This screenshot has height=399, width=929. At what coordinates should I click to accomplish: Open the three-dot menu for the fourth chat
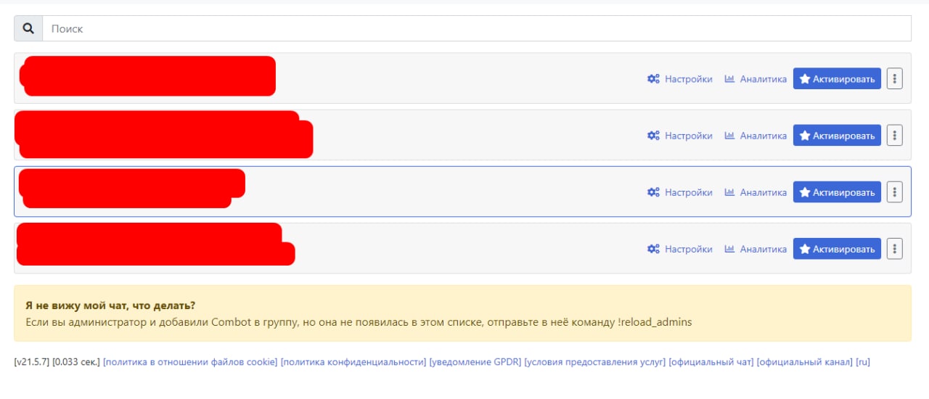click(895, 249)
